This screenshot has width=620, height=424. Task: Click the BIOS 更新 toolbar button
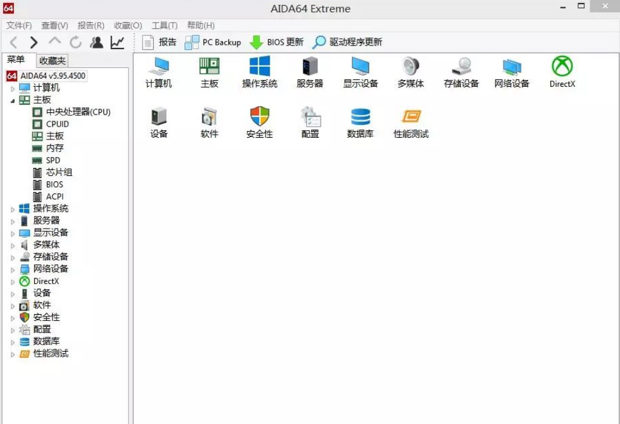277,42
